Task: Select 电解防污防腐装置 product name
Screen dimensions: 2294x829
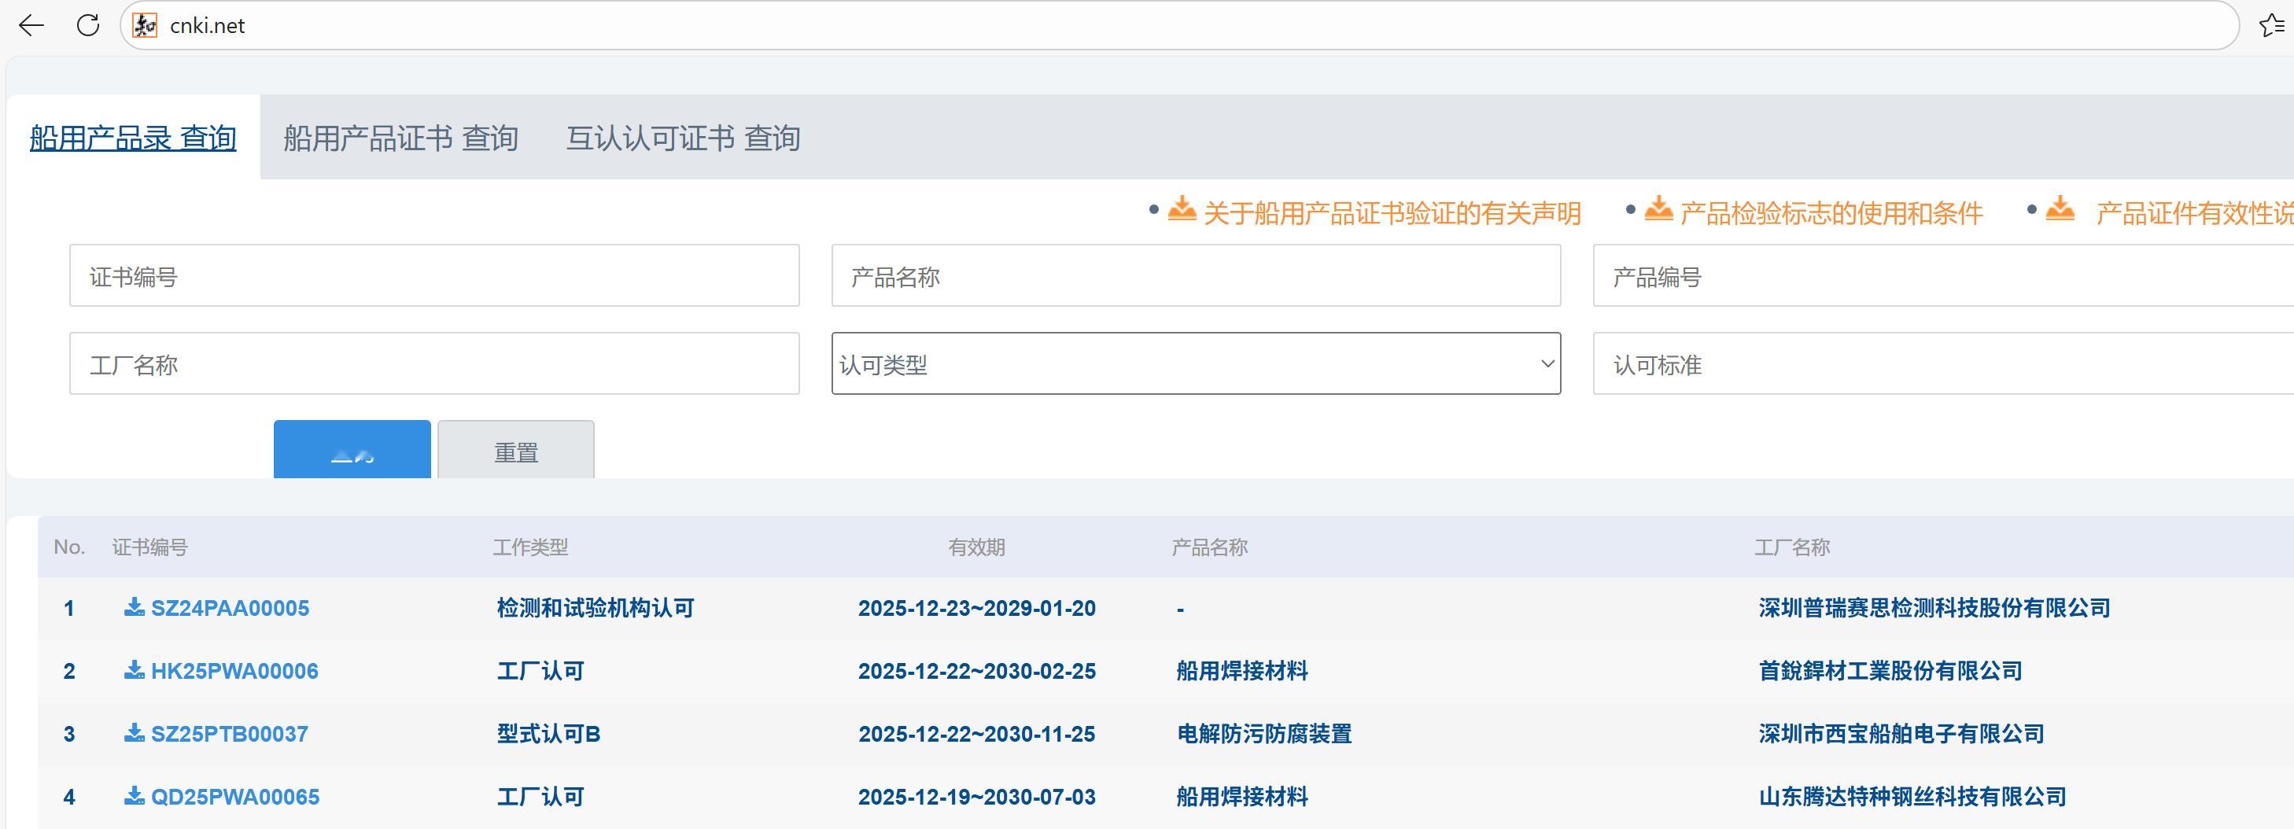Action: pos(1264,735)
